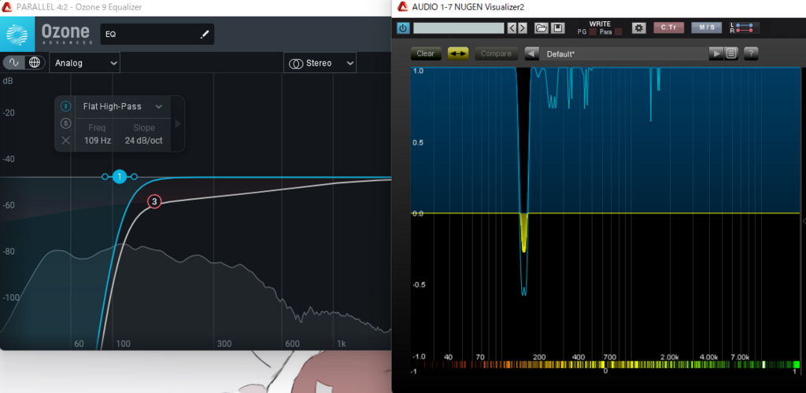
Task: Open preset with the folder icon
Action: [542, 28]
